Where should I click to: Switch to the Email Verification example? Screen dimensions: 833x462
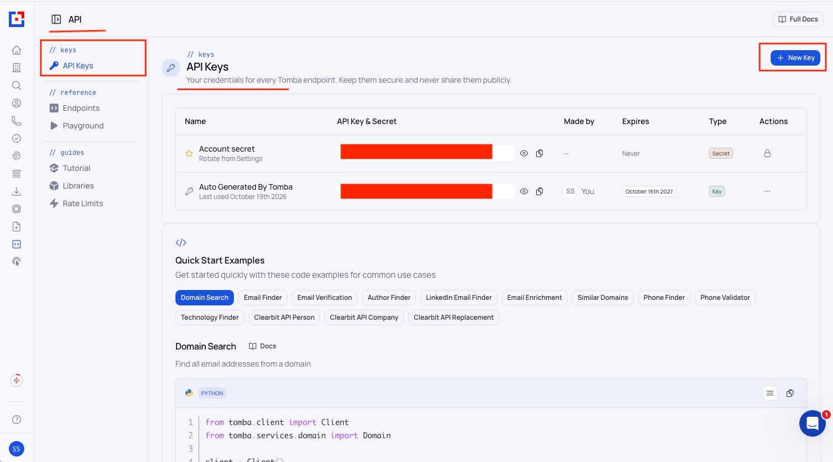324,298
